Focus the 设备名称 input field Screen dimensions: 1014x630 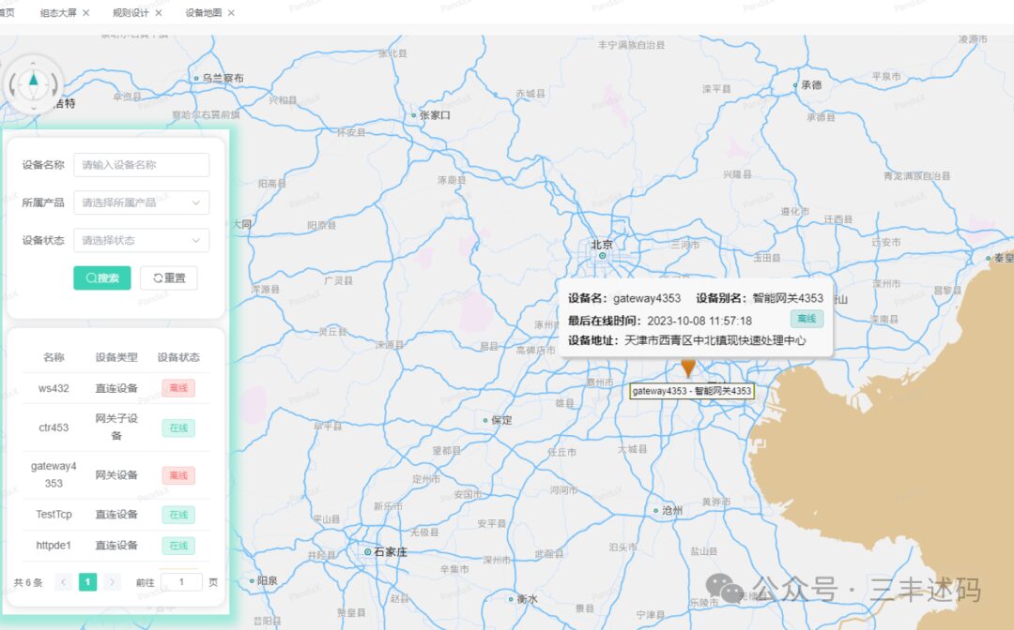pyautogui.click(x=142, y=165)
